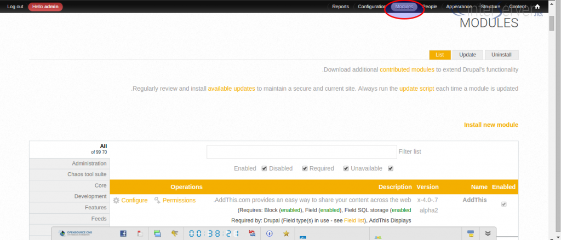Open the Configuration menu
561x240 pixels.
372,7
